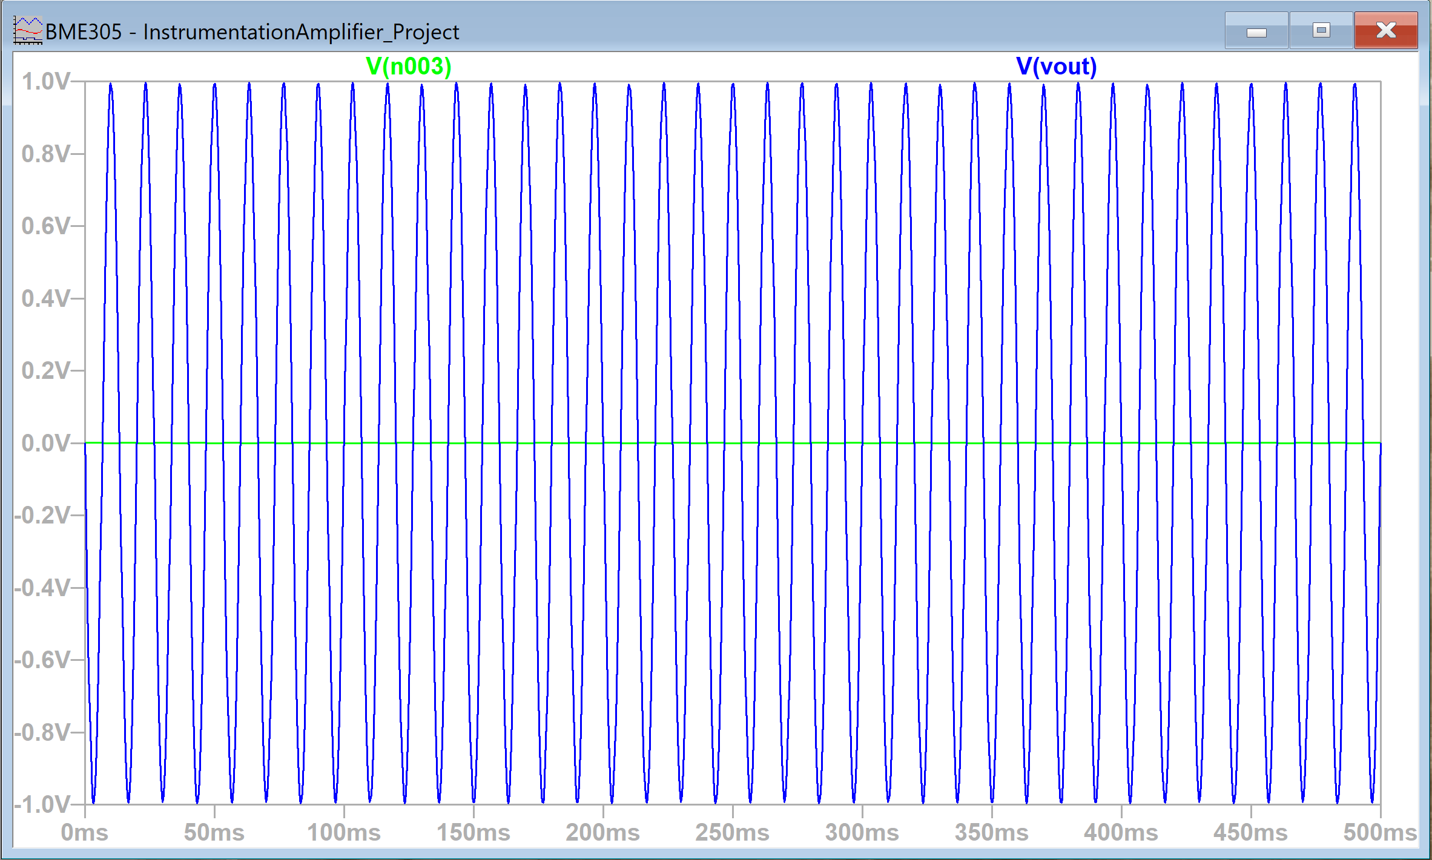Restore the waveform viewer window size
This screenshot has height=860, width=1432.
1321,30
